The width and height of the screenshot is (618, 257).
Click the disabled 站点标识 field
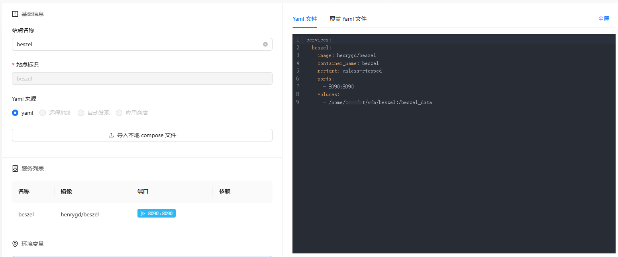click(x=142, y=78)
